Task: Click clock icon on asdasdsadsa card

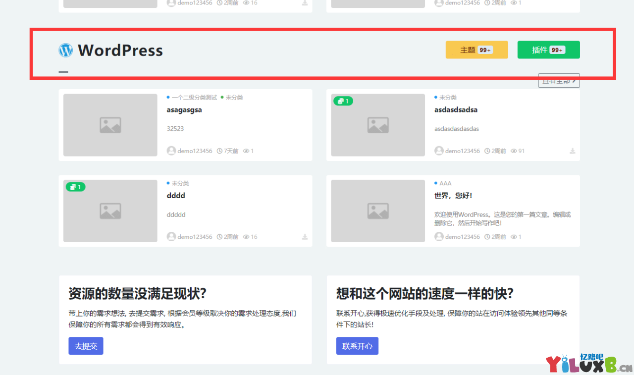Action: tap(487, 151)
